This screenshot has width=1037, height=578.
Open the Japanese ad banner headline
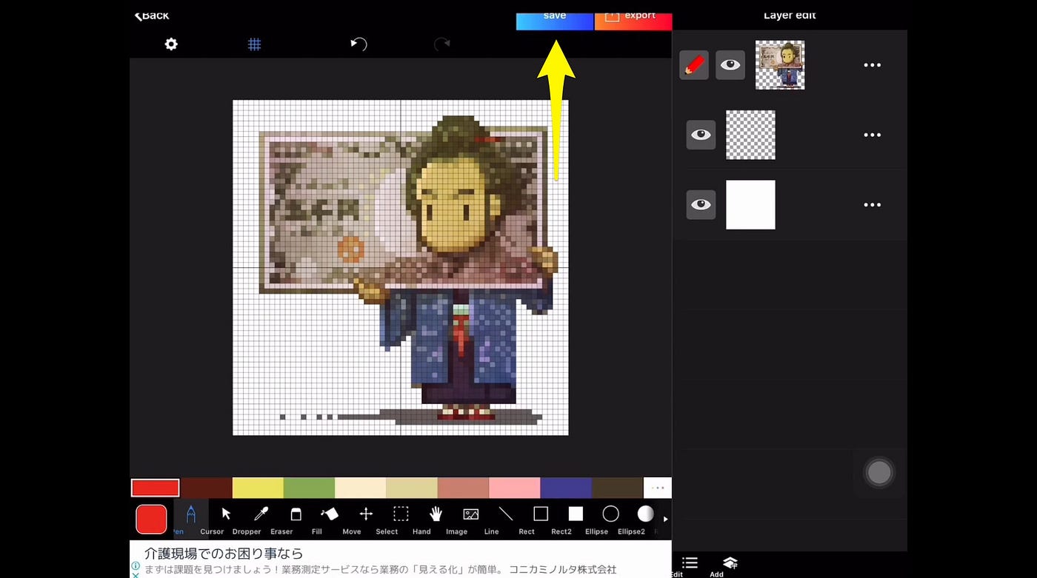(x=224, y=554)
